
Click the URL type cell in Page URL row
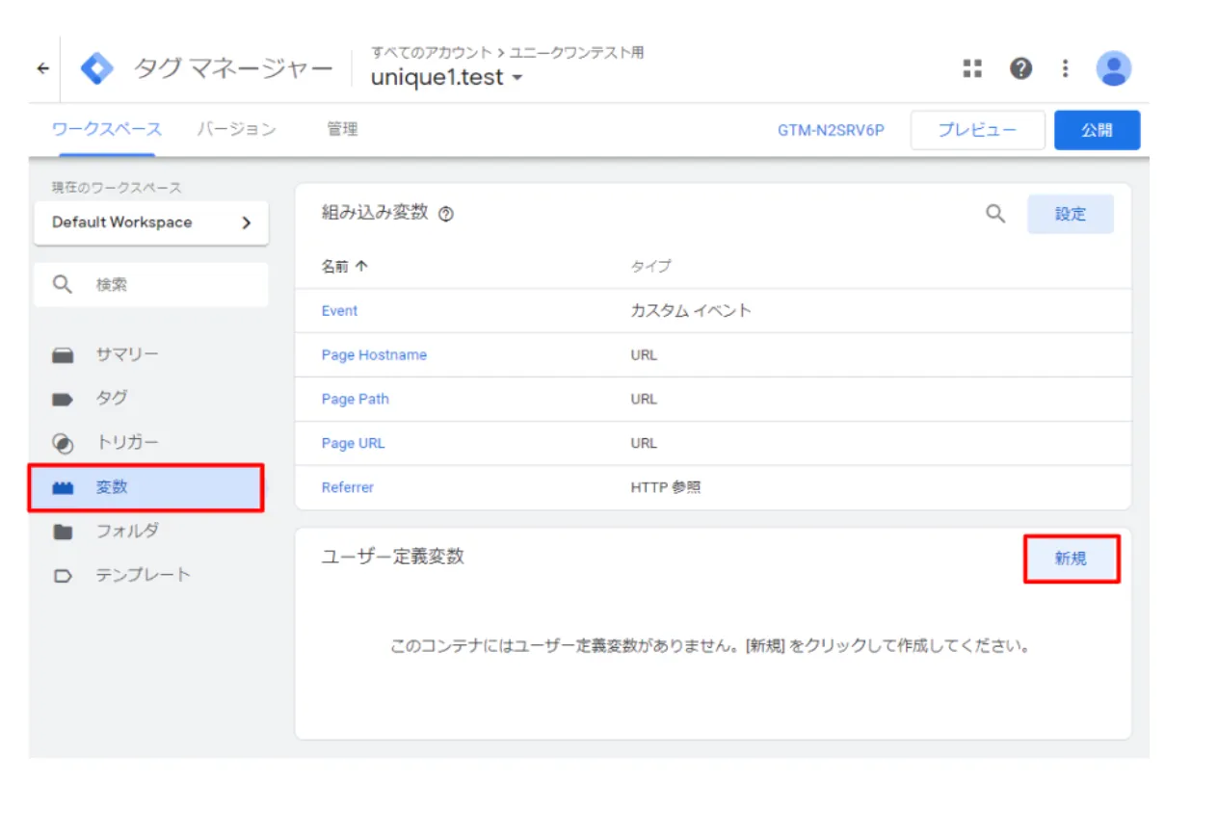pyautogui.click(x=644, y=444)
